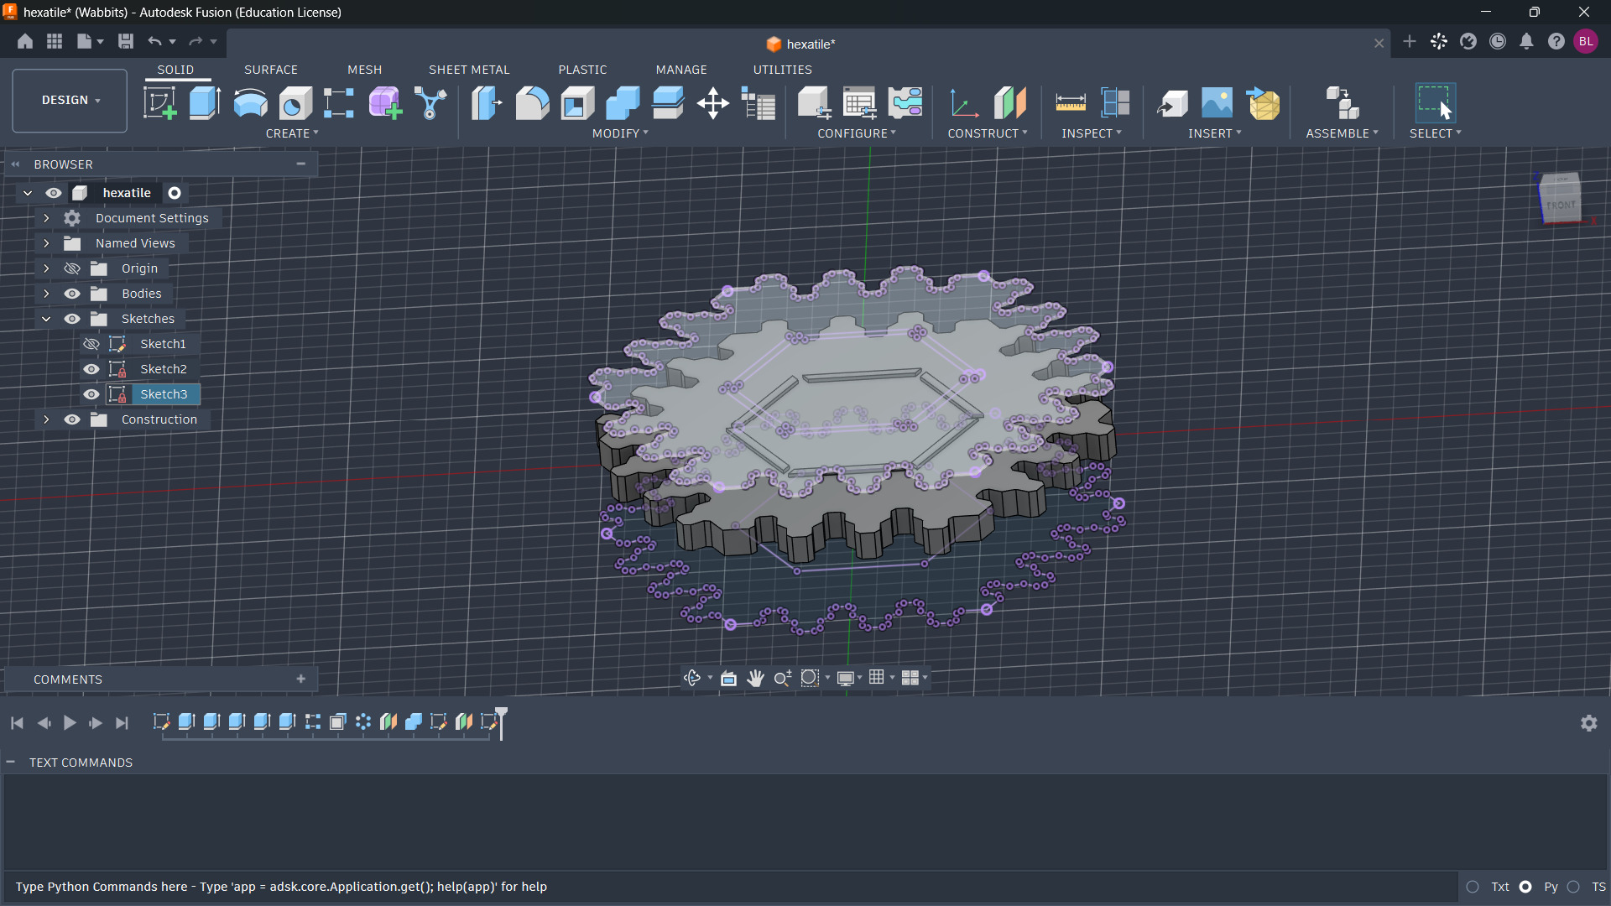
Task: Select the Create Sketch tool
Action: (x=159, y=103)
